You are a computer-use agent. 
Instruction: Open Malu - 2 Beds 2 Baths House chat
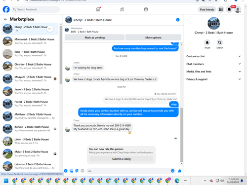(30, 153)
